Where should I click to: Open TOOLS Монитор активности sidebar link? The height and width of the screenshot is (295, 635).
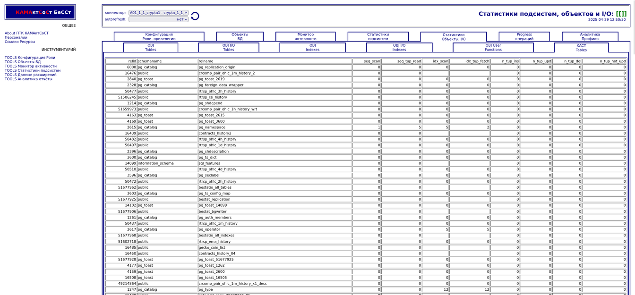(x=31, y=66)
